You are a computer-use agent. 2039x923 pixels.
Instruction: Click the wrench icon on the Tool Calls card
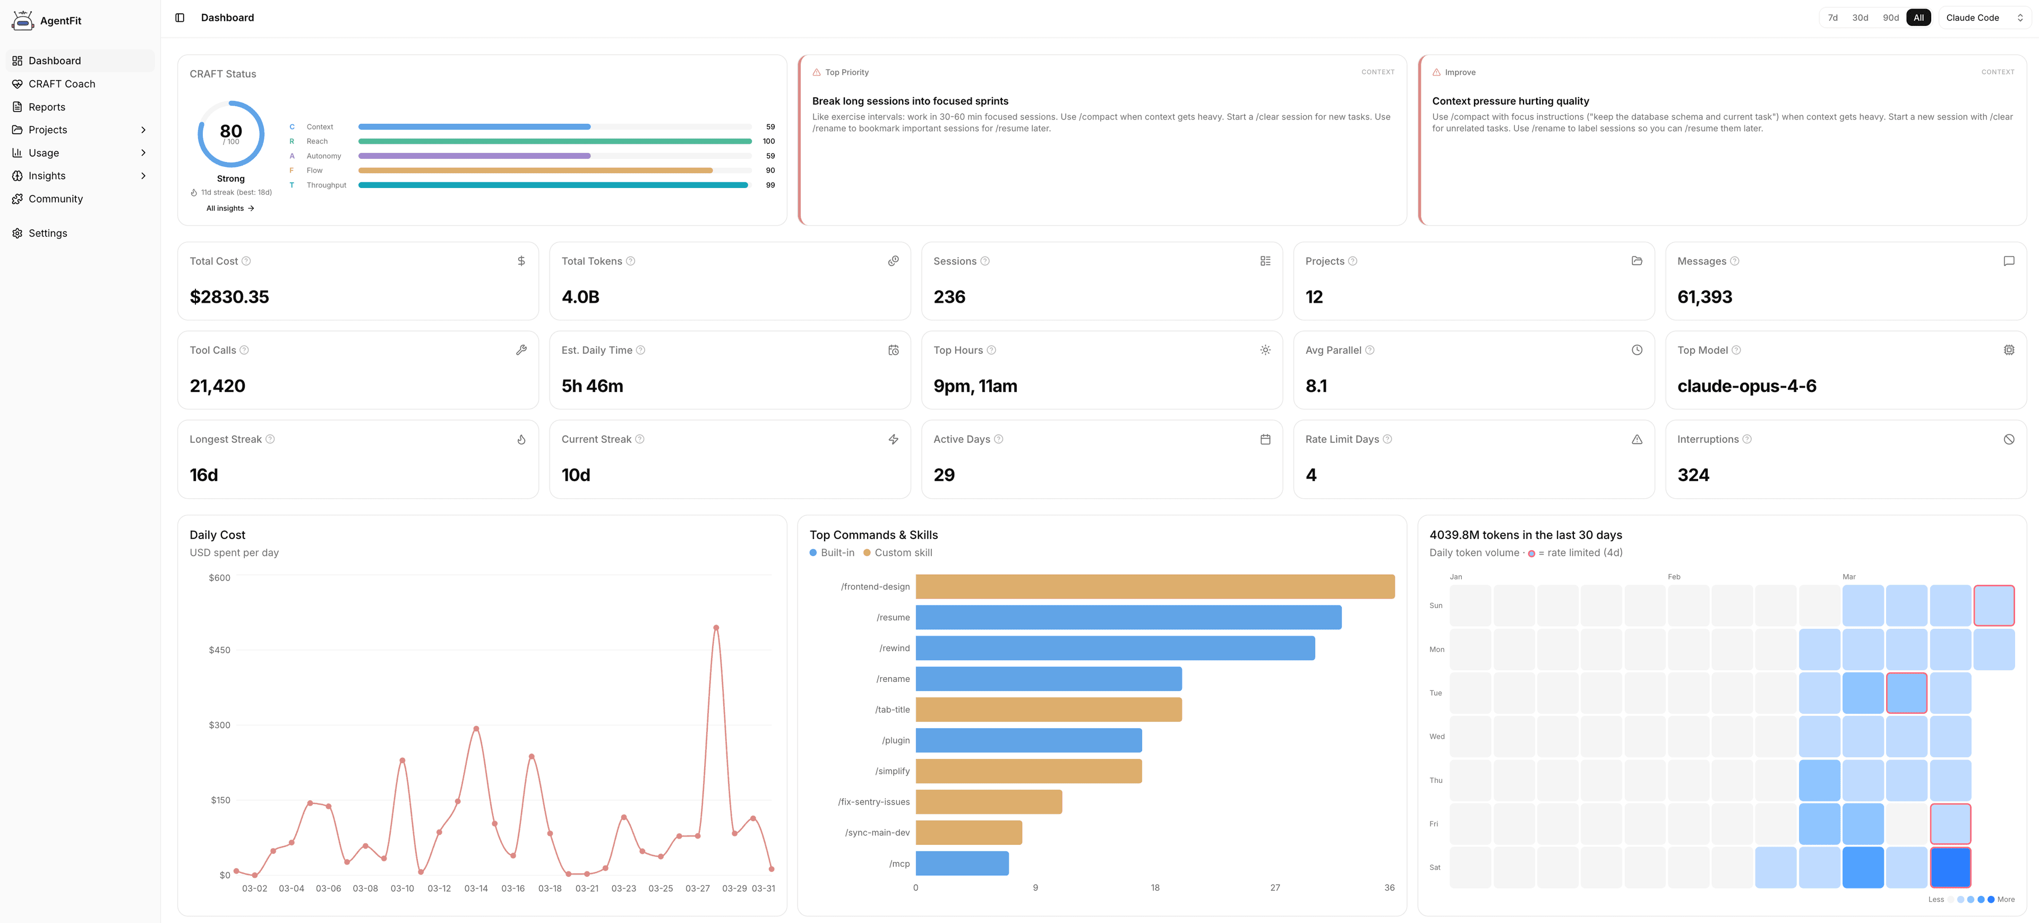pyautogui.click(x=521, y=349)
